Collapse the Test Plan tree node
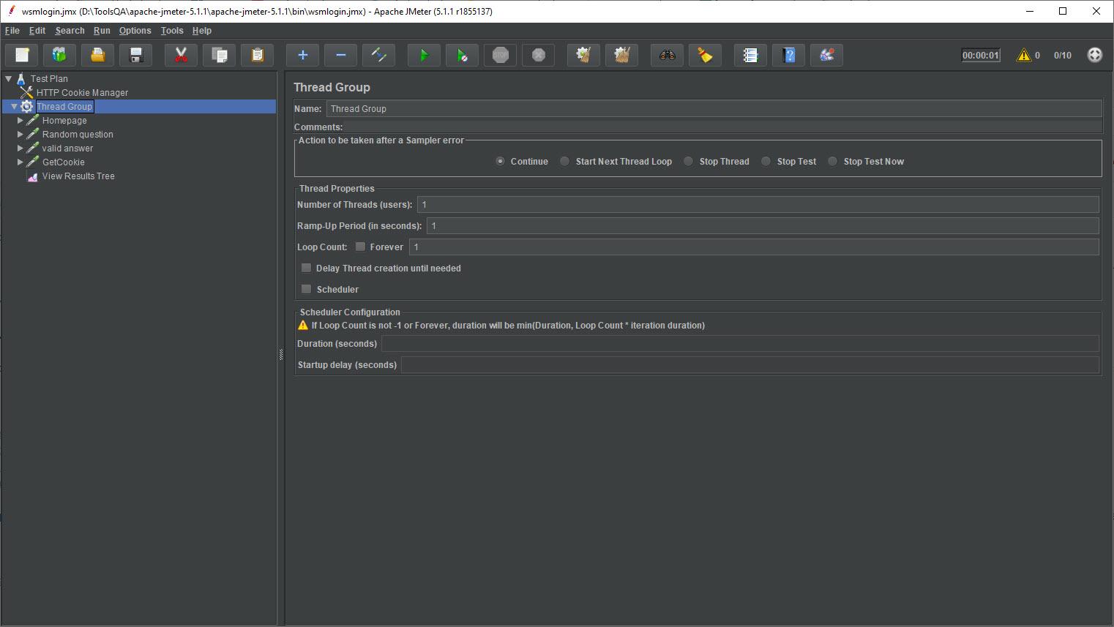 (x=9, y=78)
